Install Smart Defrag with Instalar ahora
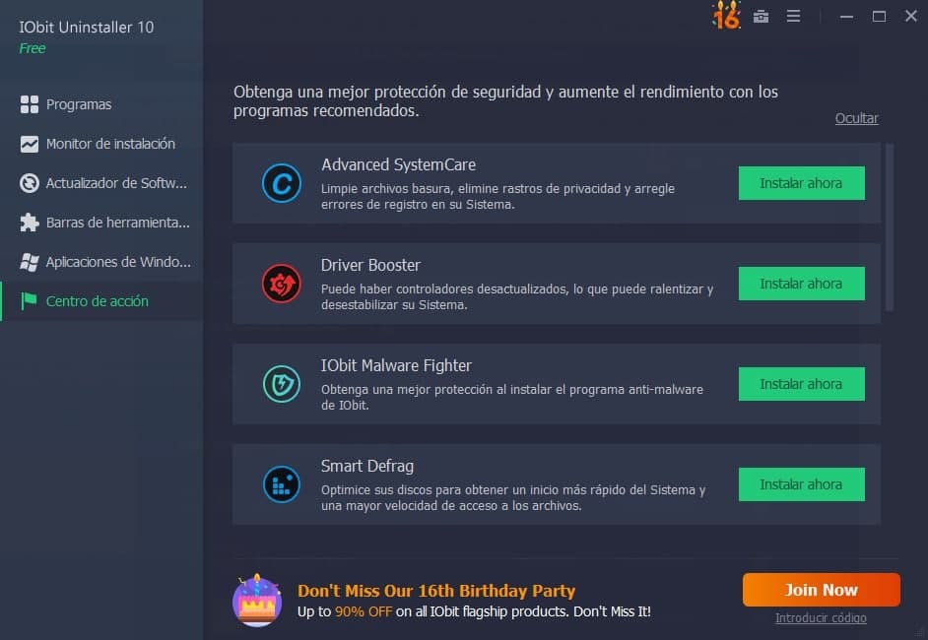The width and height of the screenshot is (928, 640). 801,484
